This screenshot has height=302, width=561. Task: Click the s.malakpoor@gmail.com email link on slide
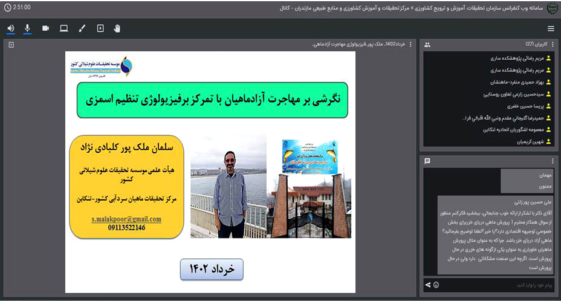point(126,219)
